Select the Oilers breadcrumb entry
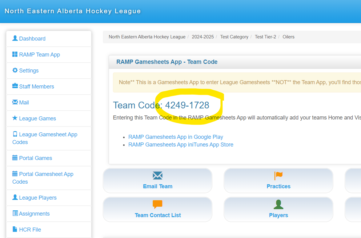Viewport: 361px width, 238px height. (x=288, y=37)
